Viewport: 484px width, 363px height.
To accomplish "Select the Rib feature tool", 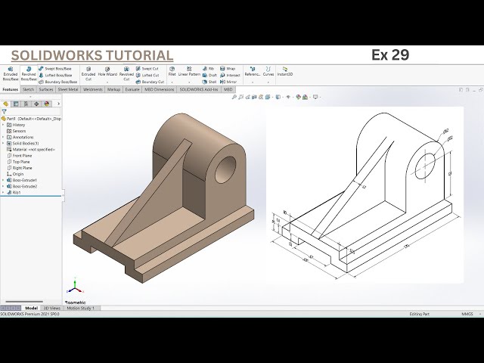I will 209,69.
